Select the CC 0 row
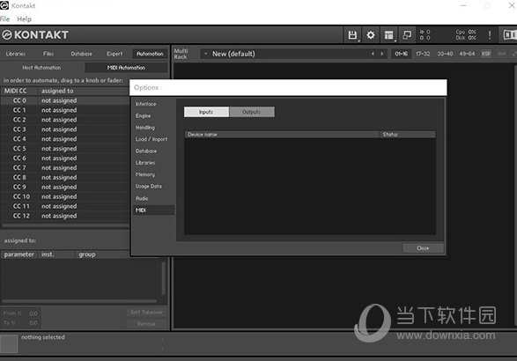Viewport: 517px width, 361px height. click(65, 100)
